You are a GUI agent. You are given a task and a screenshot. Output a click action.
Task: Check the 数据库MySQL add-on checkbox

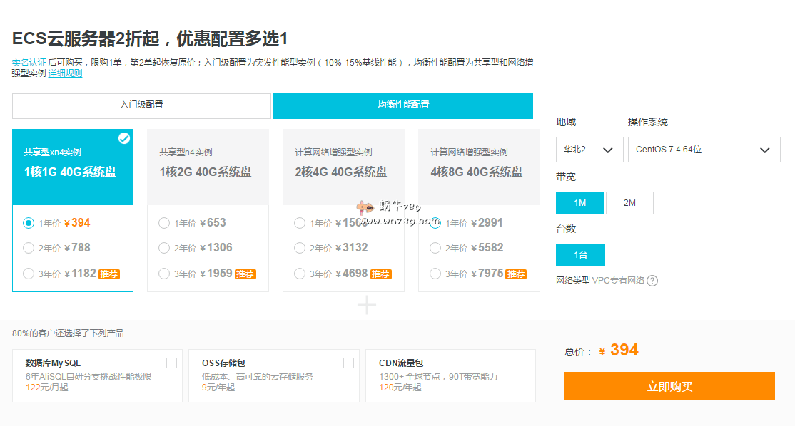click(x=171, y=363)
